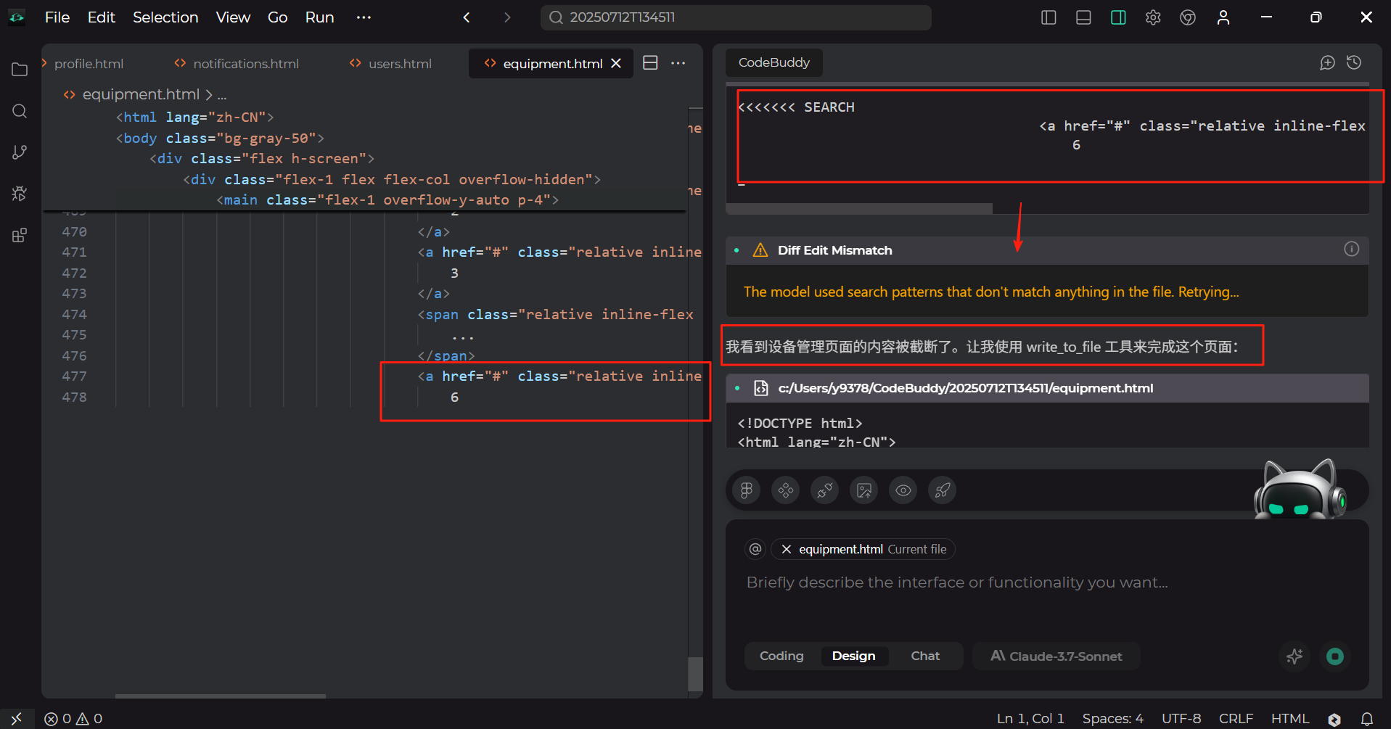This screenshot has height=729, width=1391.
Task: Click the Figma integration icon in chat toolbar
Action: [747, 490]
